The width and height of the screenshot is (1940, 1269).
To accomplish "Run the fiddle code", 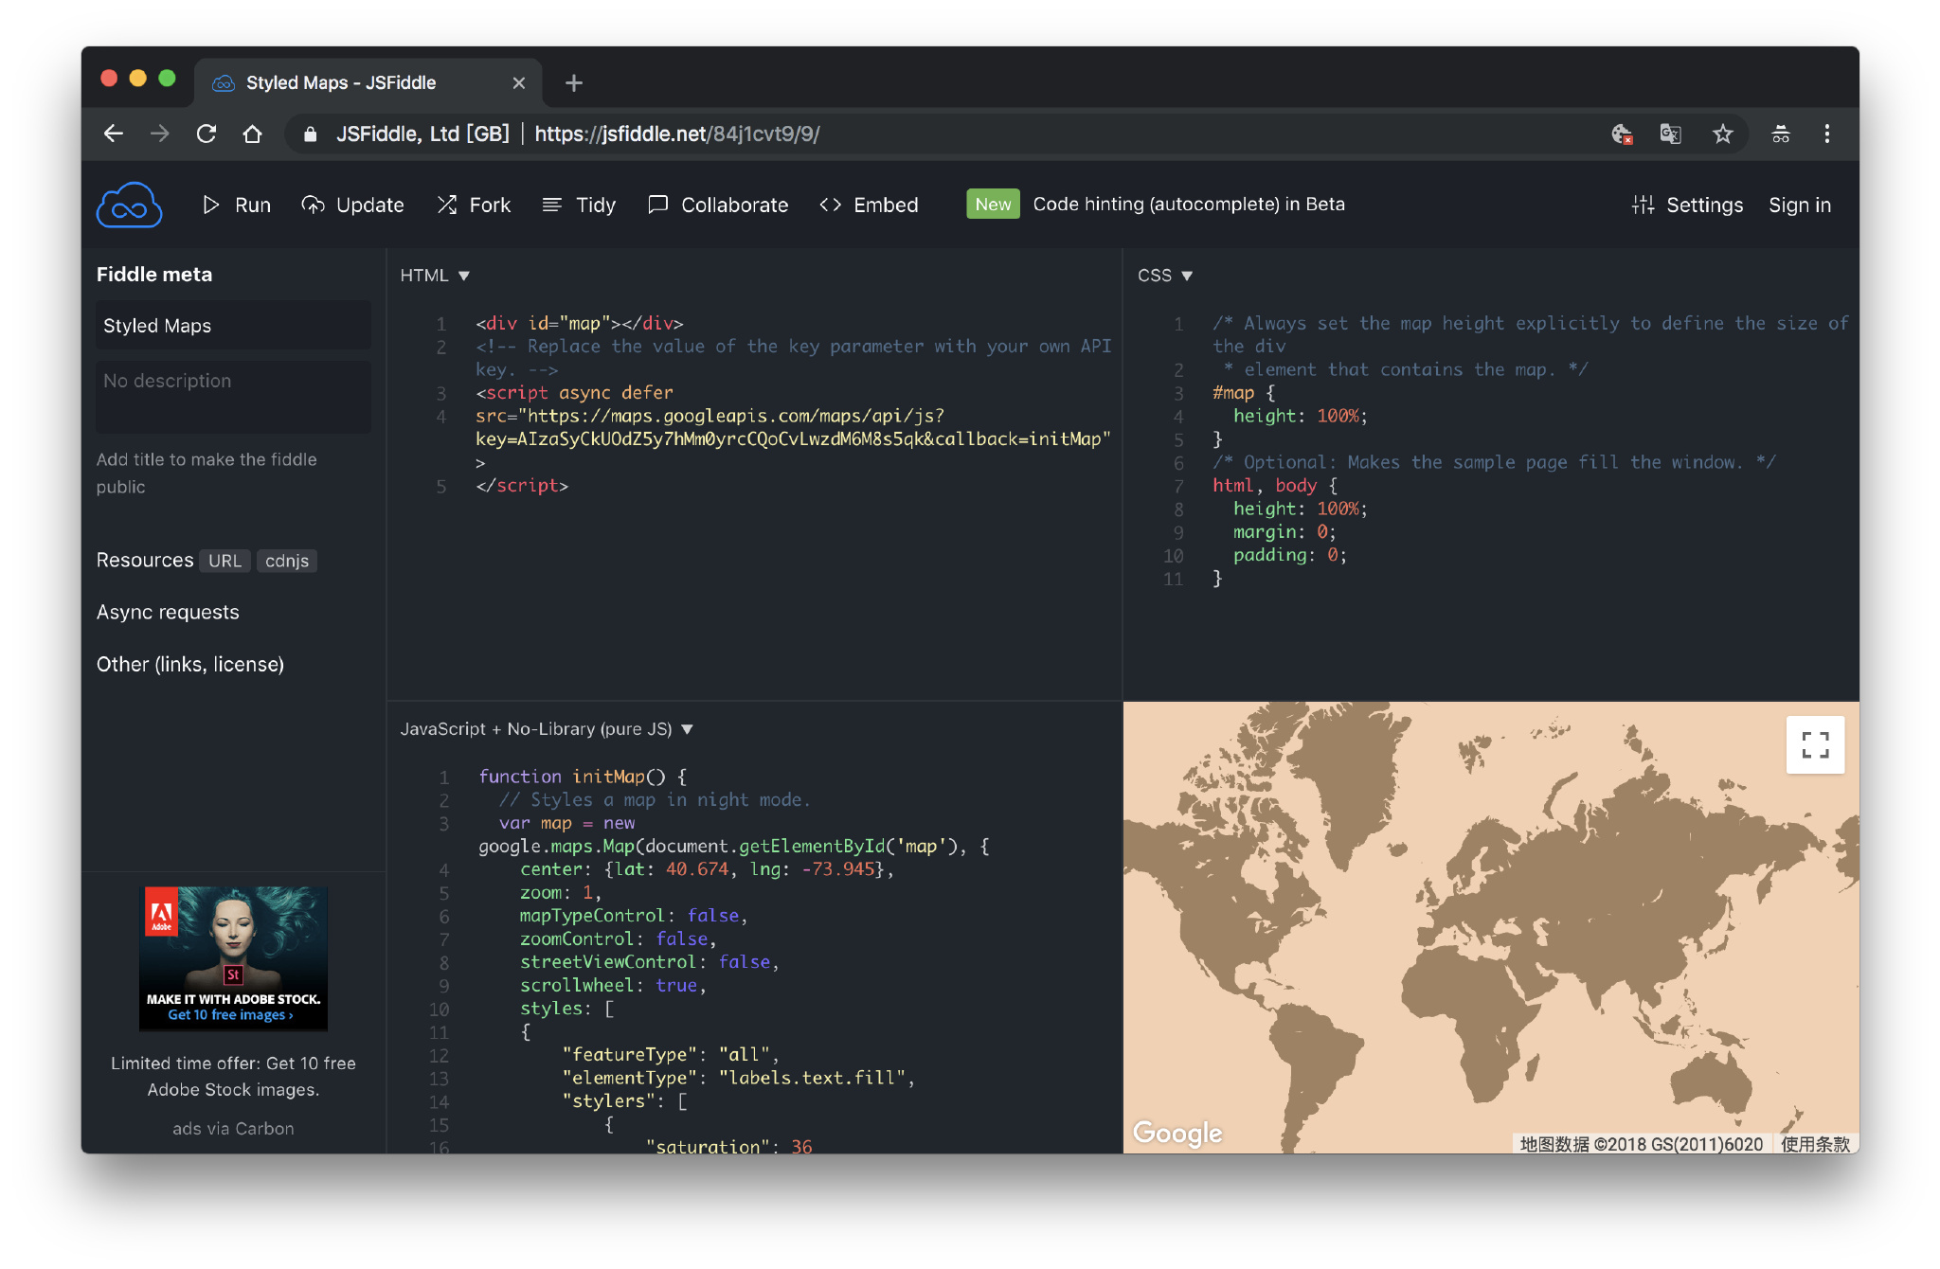I will click(x=237, y=205).
